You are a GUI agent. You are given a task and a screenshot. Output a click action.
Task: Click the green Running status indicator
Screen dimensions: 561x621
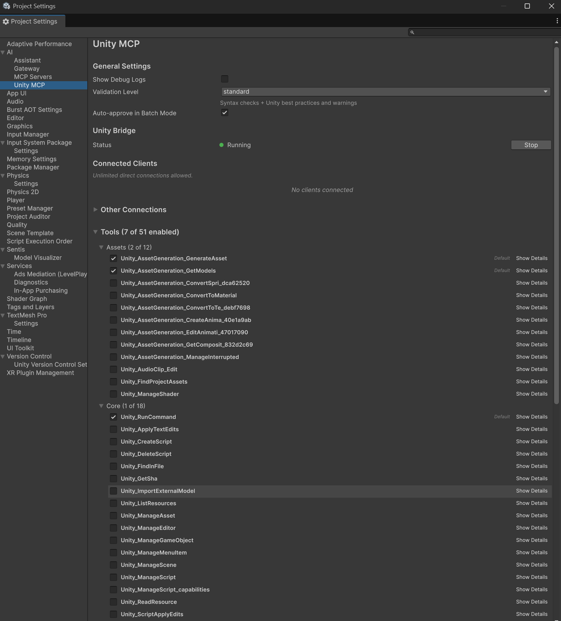(x=221, y=145)
